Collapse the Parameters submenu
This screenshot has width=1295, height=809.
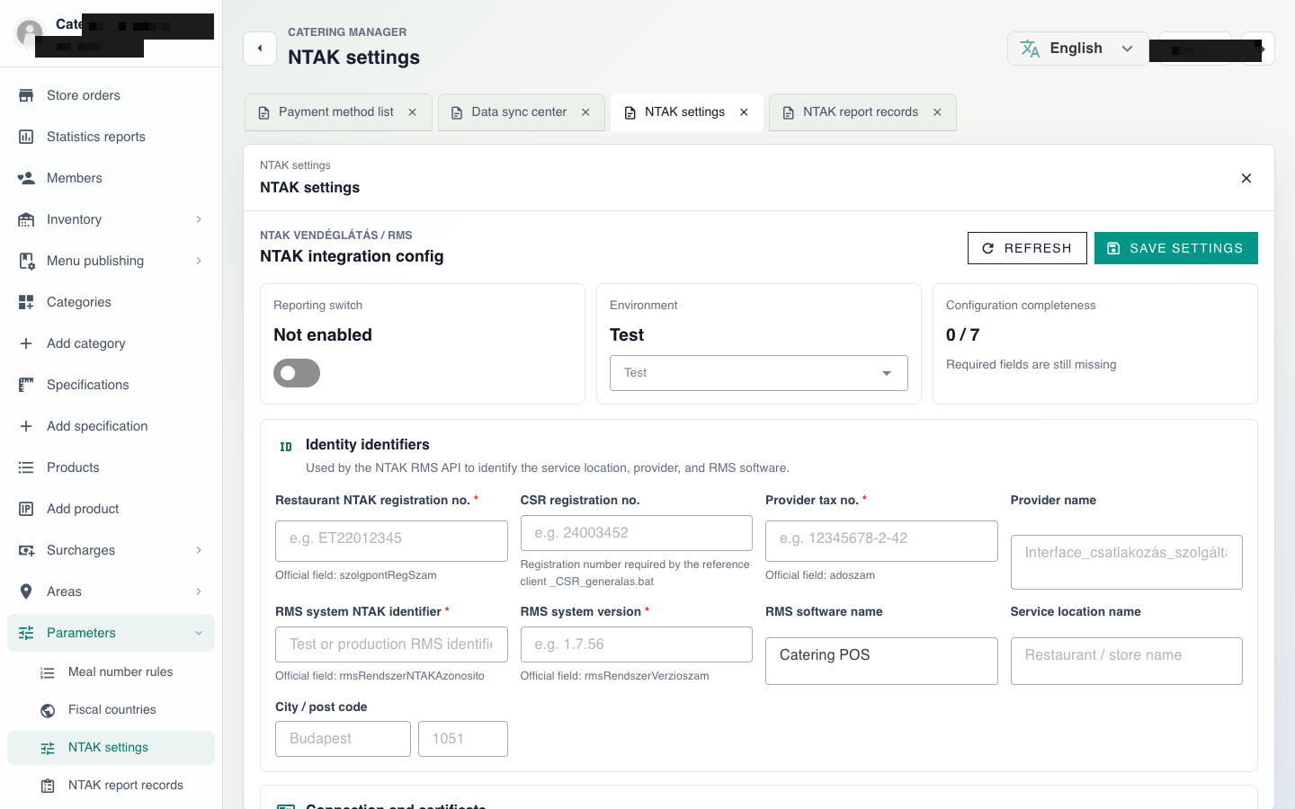(199, 633)
